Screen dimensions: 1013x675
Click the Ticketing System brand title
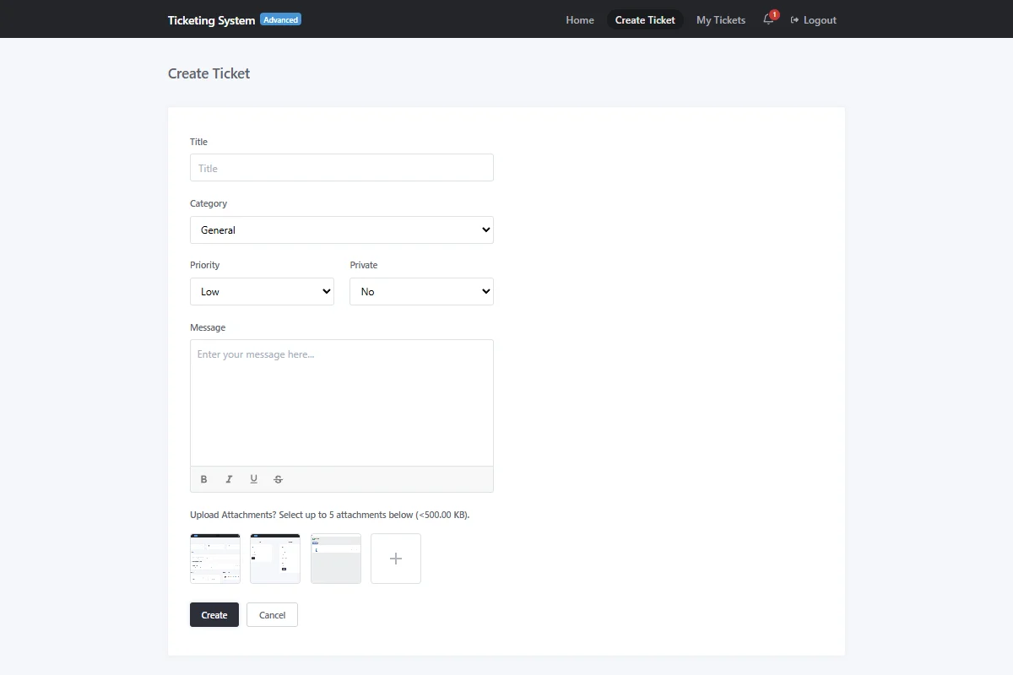click(211, 20)
